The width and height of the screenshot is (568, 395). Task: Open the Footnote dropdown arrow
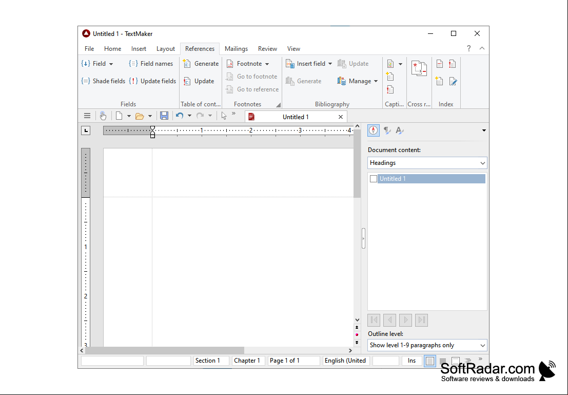(x=267, y=64)
